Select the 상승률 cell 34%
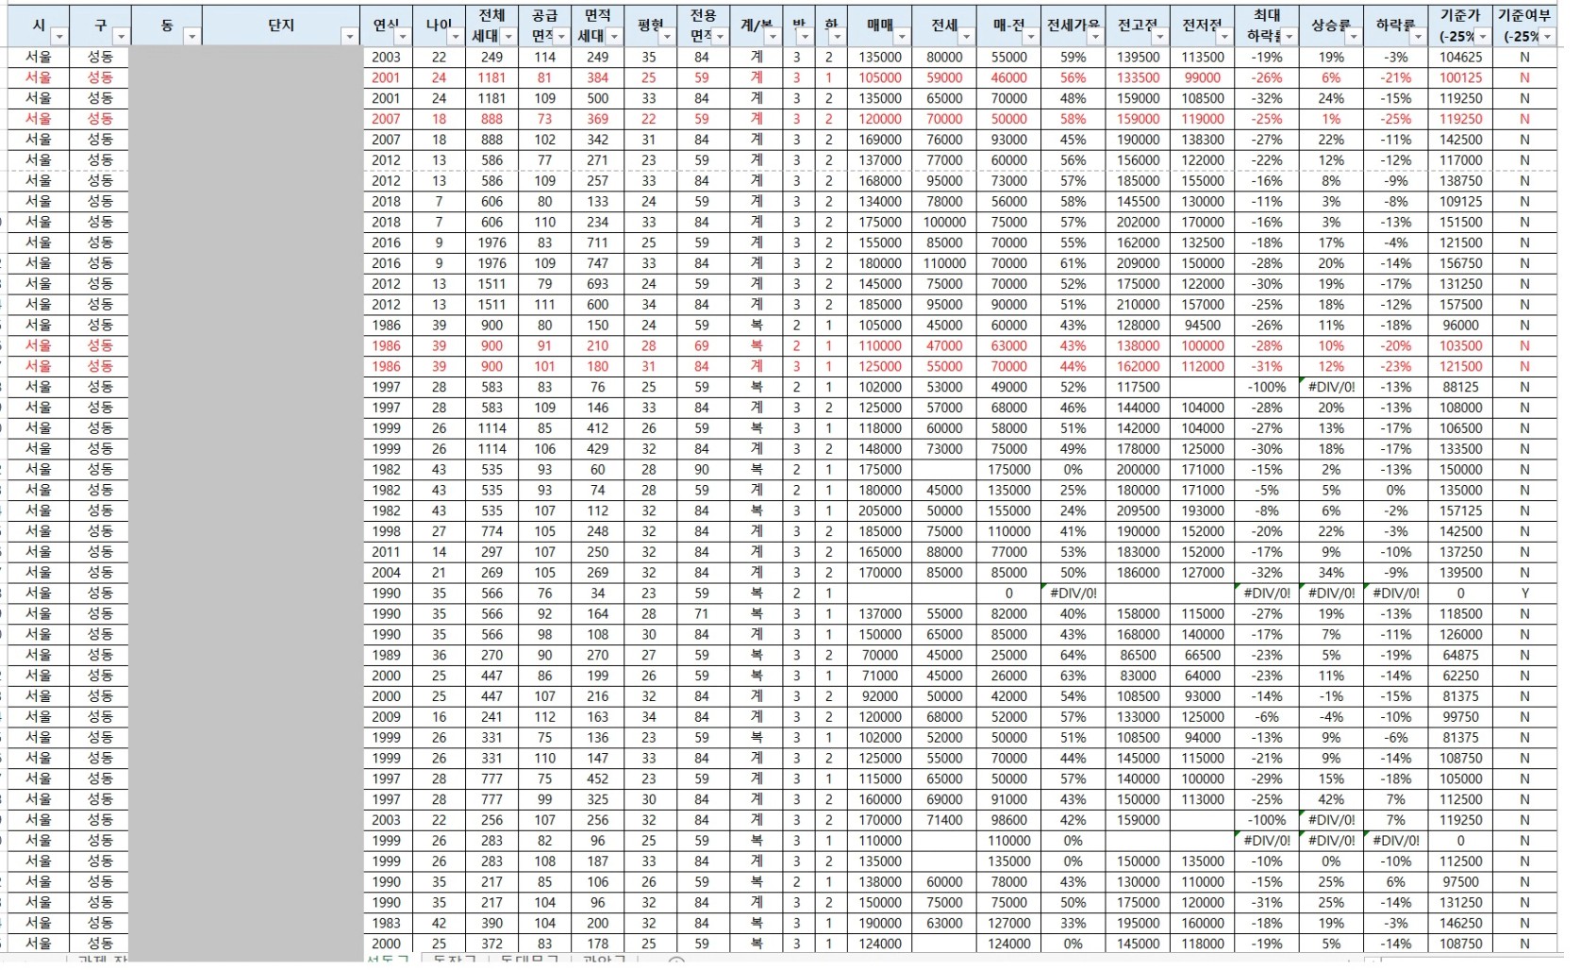This screenshot has height=970, width=1581. [x=1331, y=573]
